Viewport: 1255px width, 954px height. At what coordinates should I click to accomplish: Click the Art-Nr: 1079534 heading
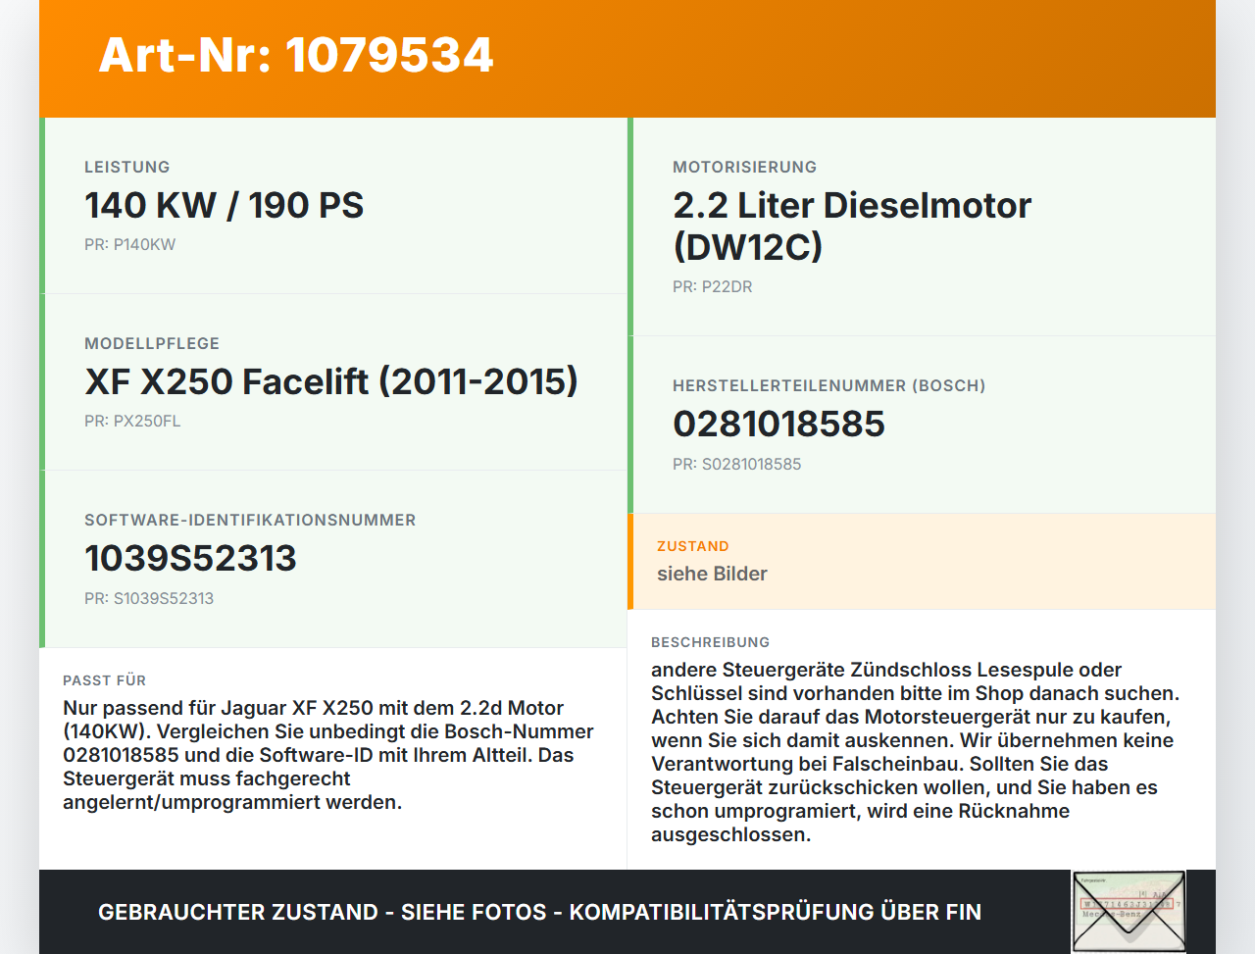pyautogui.click(x=295, y=55)
